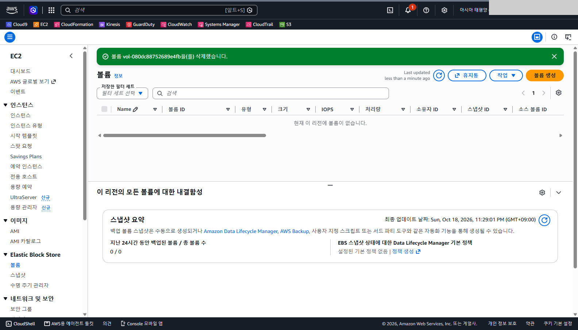
Task: Open the notifications bell
Action: click(408, 10)
